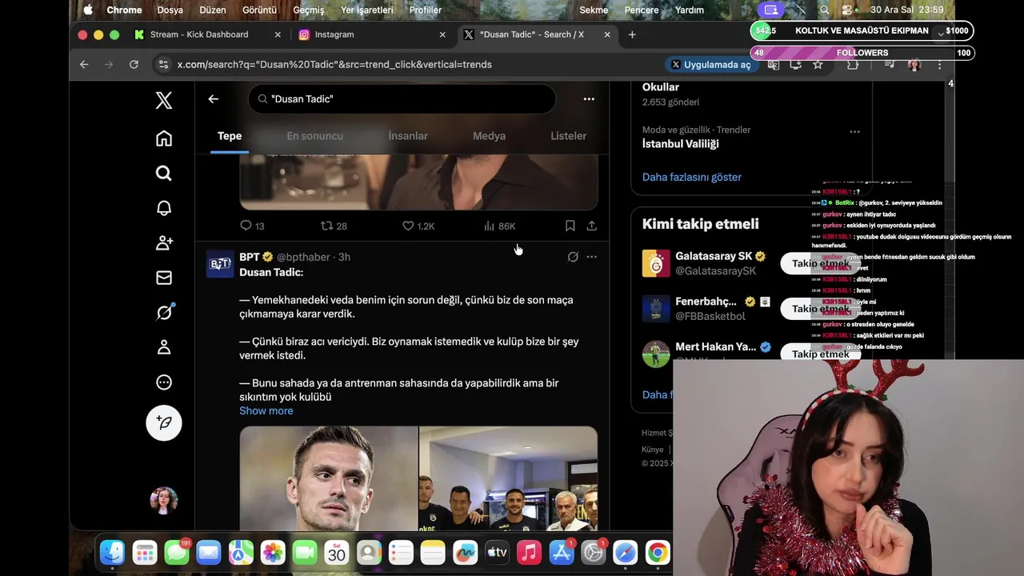Open the Geçmiş menu
Screen dimensions: 1024x576
click(x=309, y=10)
